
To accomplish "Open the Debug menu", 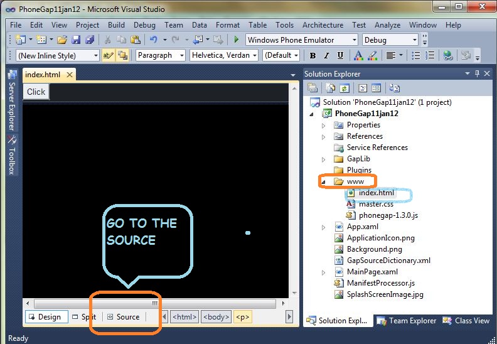I will 144,25.
